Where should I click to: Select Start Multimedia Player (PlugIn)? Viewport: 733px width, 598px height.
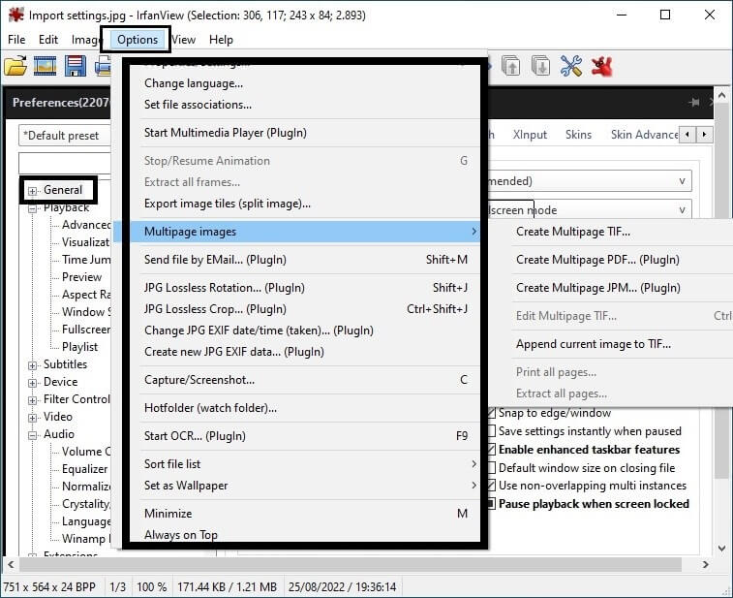click(305, 133)
